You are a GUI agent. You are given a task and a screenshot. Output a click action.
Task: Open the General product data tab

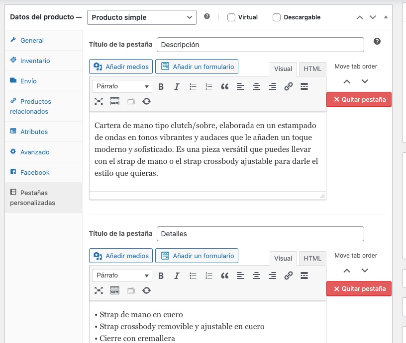(x=43, y=40)
